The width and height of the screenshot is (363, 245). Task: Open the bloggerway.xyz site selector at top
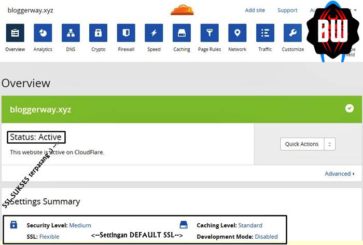[30, 10]
